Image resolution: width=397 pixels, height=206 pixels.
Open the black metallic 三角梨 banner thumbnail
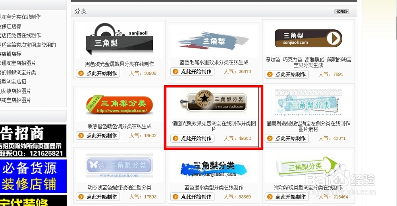tap(119, 40)
